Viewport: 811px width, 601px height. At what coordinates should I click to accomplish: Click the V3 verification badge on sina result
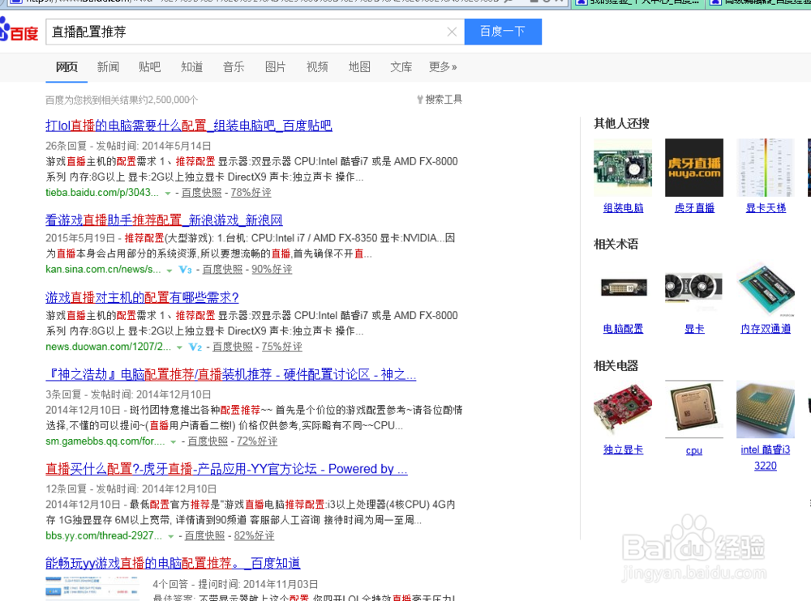coord(185,269)
